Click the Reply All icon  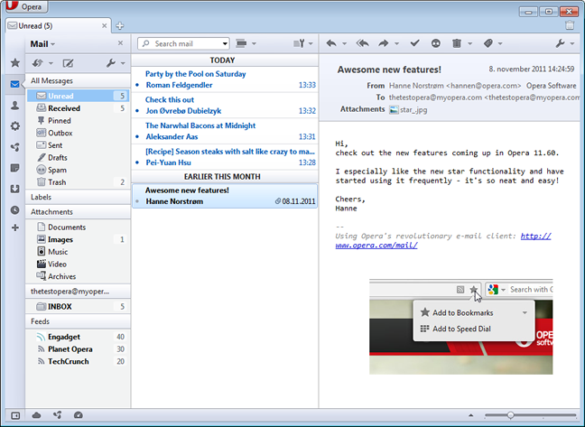pyautogui.click(x=362, y=43)
